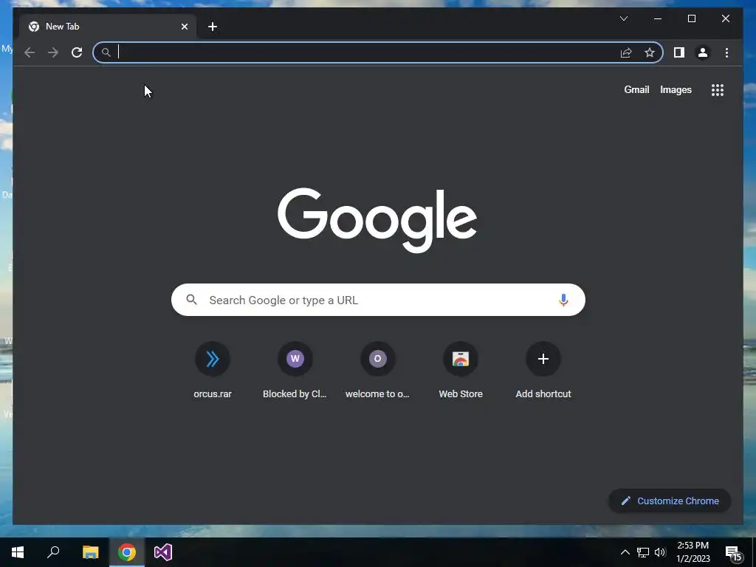
Task: Open File Explorer from the taskbar
Action: pos(90,552)
